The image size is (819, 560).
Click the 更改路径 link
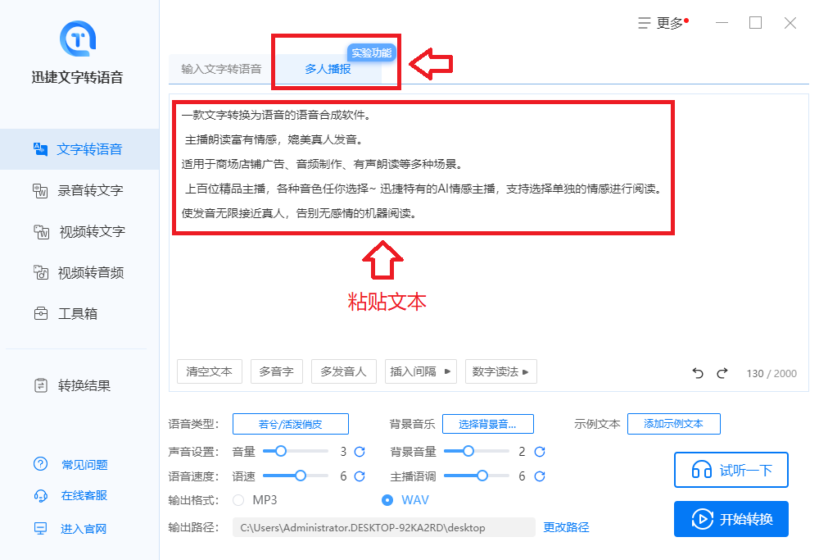tap(566, 527)
